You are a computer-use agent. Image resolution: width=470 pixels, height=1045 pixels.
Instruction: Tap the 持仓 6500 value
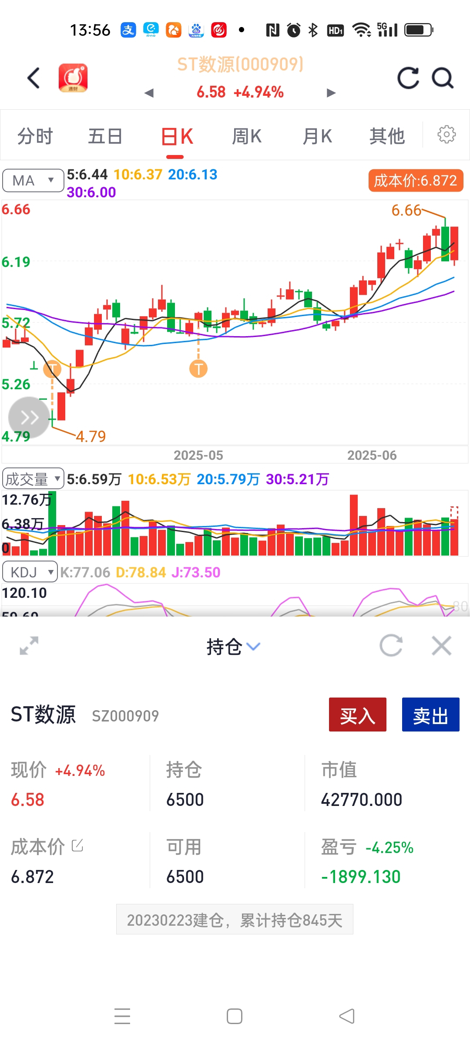[185, 799]
